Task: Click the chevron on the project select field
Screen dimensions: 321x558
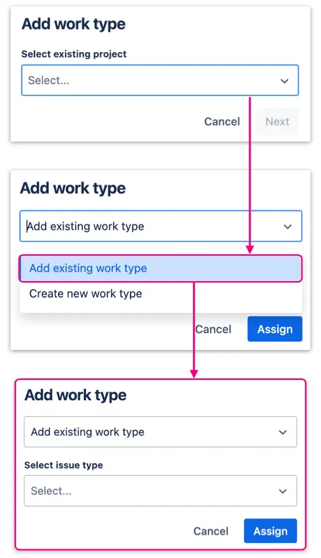Action: [x=284, y=80]
